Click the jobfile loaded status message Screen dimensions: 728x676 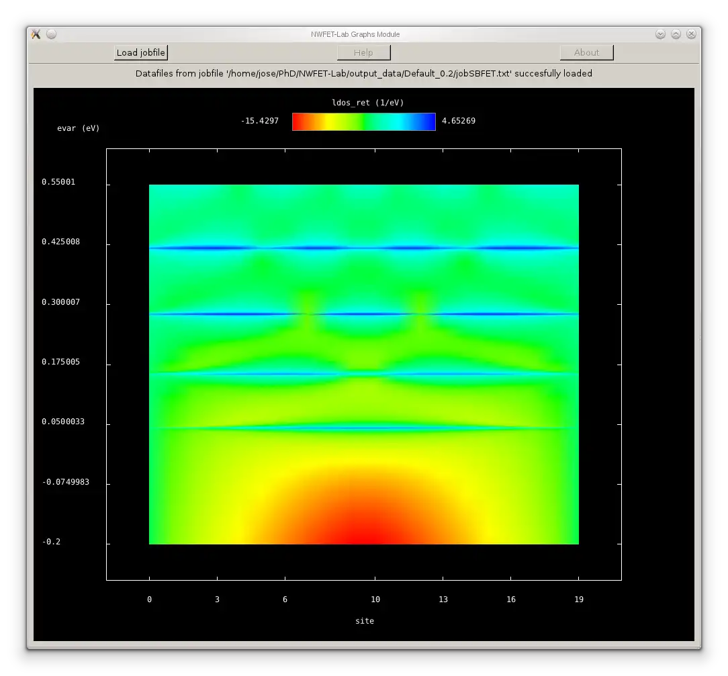pyautogui.click(x=363, y=73)
